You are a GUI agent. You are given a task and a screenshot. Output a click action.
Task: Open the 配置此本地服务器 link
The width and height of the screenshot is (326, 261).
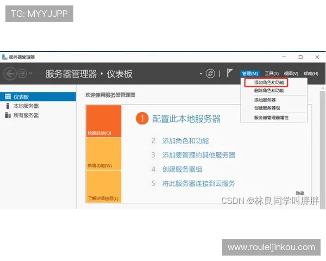click(x=186, y=119)
